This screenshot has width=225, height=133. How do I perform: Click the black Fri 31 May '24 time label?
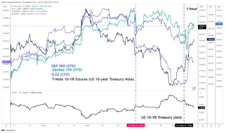pyautogui.click(x=184, y=125)
